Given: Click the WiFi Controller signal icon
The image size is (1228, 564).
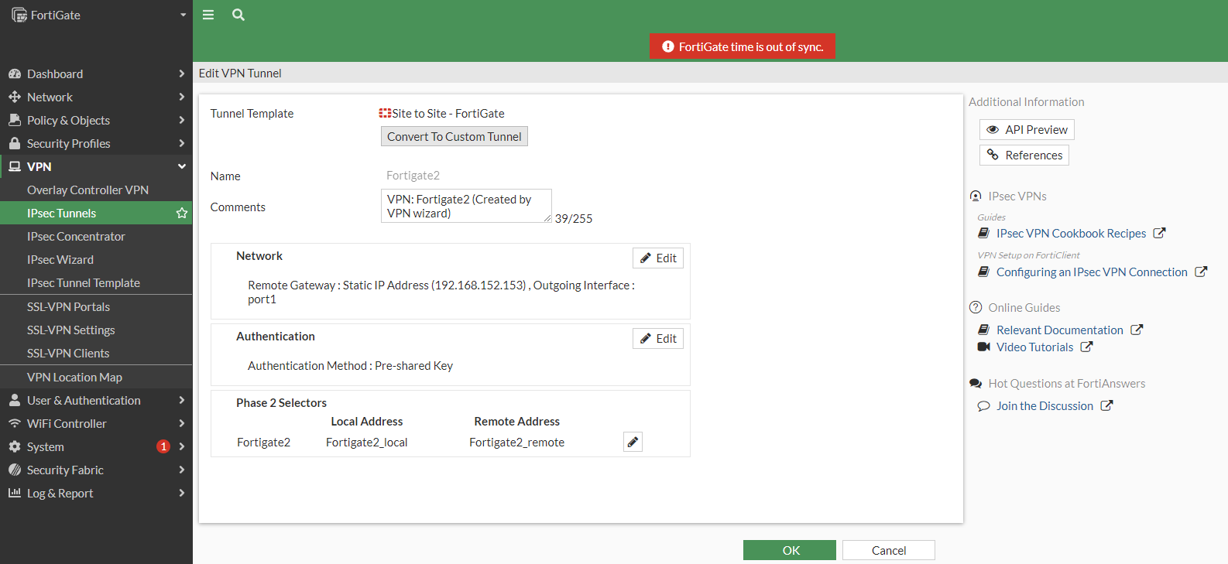Looking at the screenshot, I should (x=15, y=423).
